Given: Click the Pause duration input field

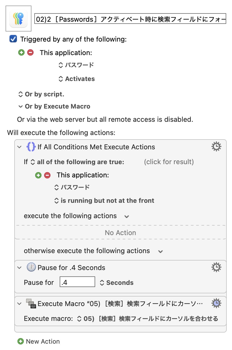Looking at the screenshot, I should (77, 282).
